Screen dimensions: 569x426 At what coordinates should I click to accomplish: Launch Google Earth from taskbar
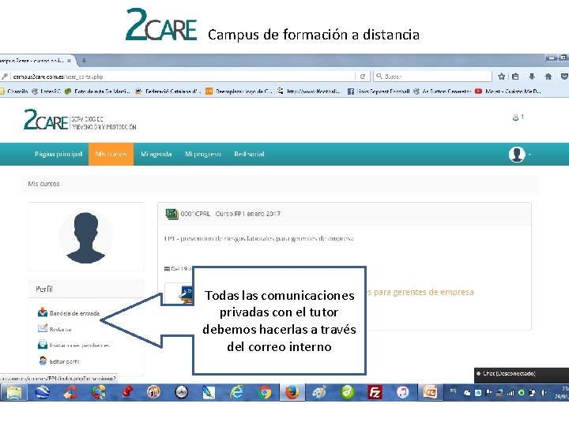pos(43,392)
